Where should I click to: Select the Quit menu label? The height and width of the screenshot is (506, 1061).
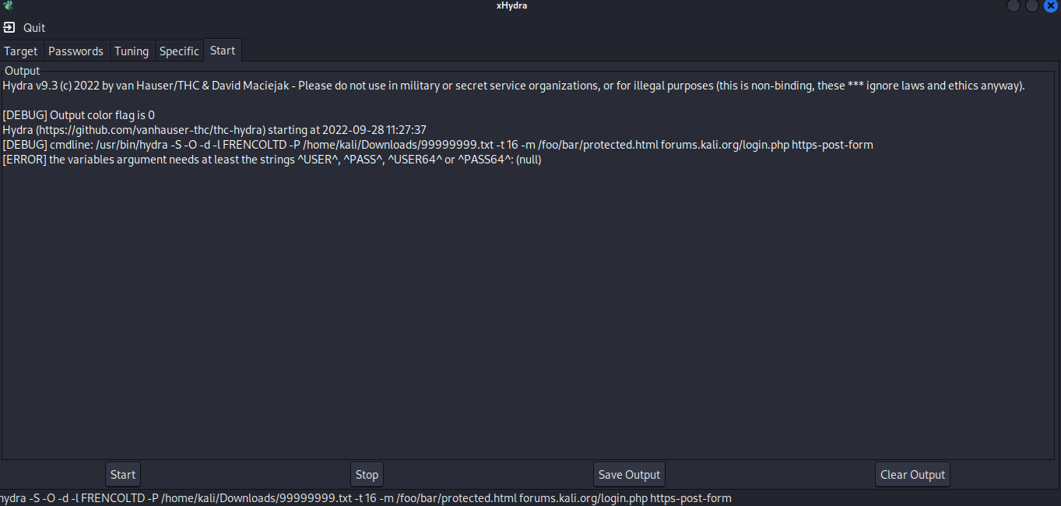[34, 27]
